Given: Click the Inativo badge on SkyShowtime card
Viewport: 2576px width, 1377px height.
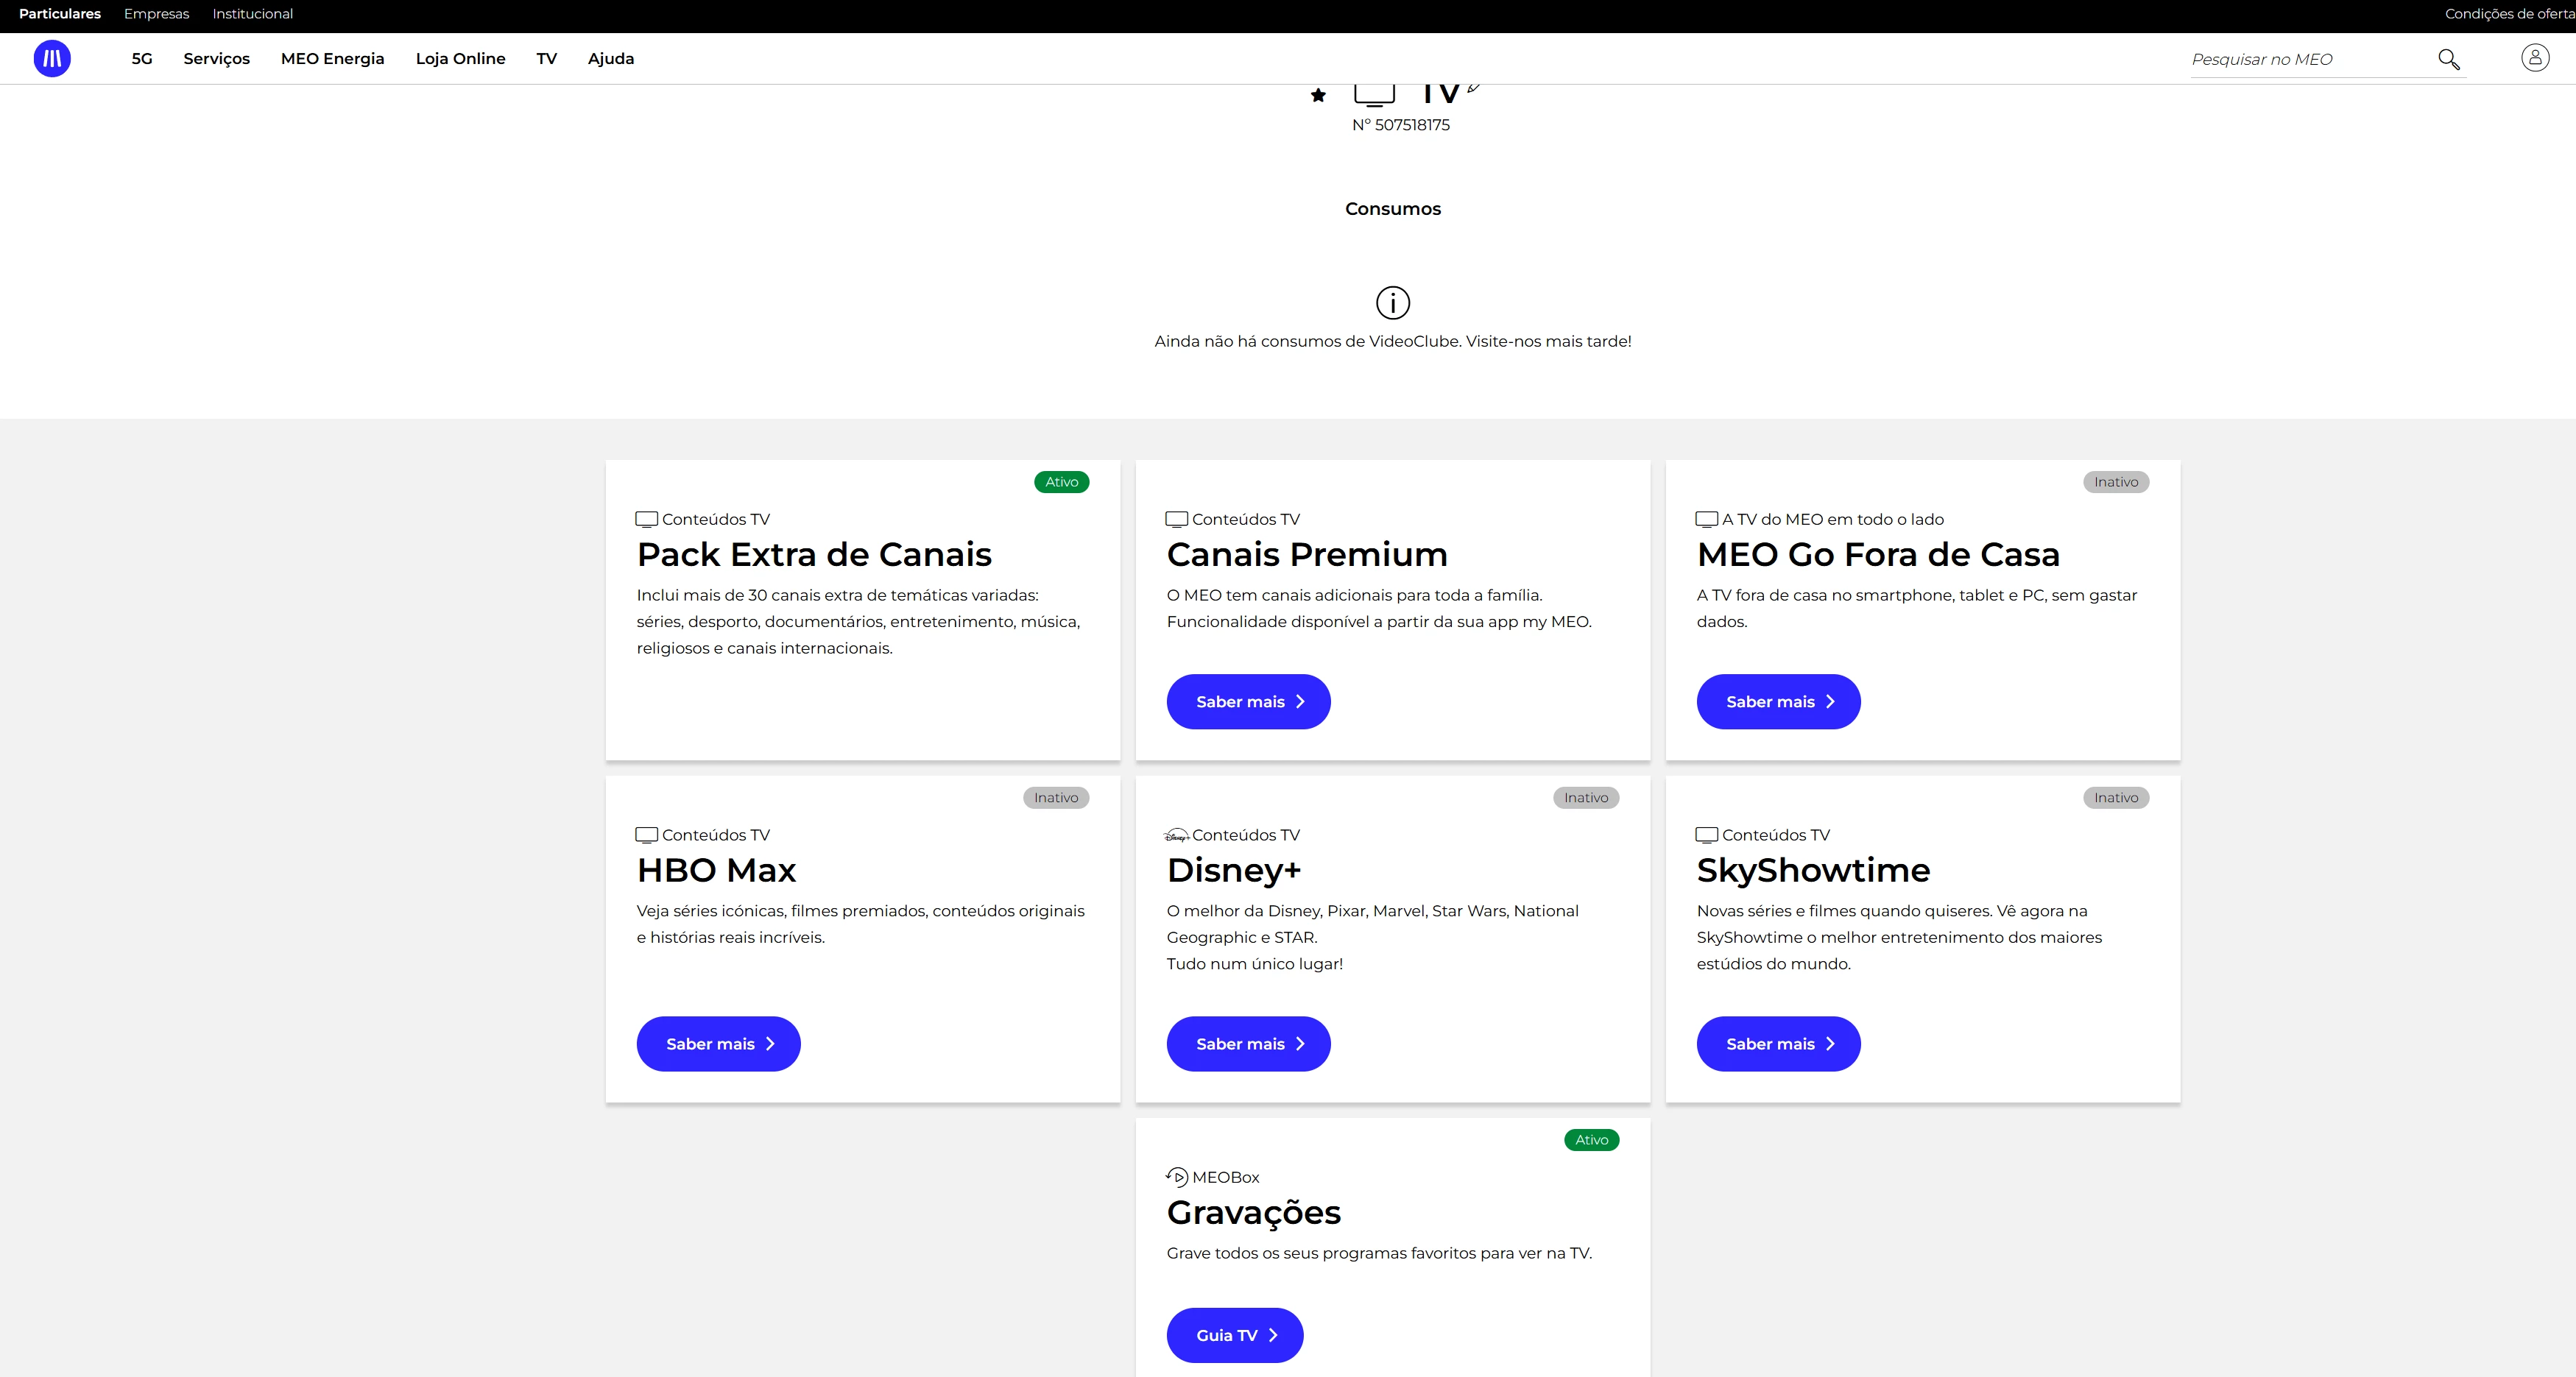Looking at the screenshot, I should click(x=2115, y=798).
